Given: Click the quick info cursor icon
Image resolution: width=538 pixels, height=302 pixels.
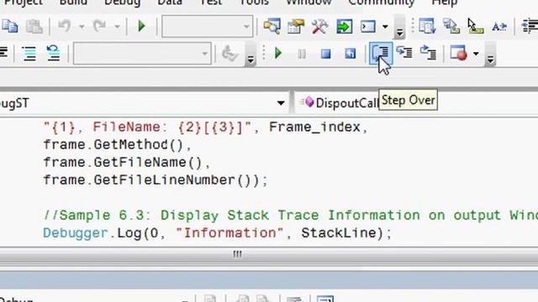Looking at the screenshot, I should pyautogui.click(x=475, y=26).
